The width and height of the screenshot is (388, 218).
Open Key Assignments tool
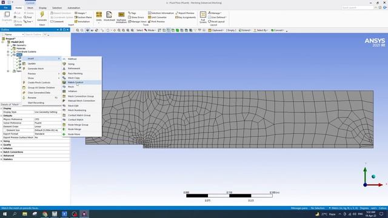tap(186, 18)
